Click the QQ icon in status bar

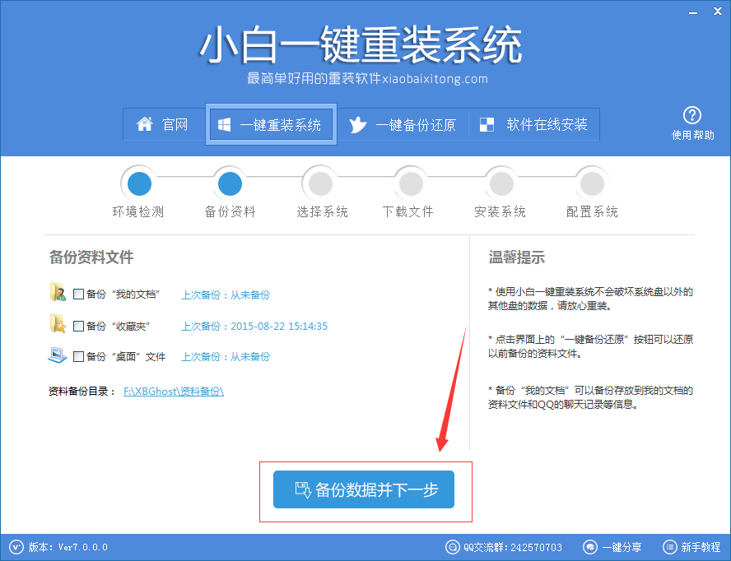(452, 547)
